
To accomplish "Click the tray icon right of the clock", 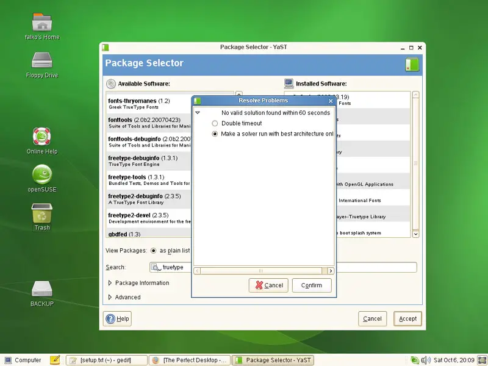I will [x=482, y=360].
